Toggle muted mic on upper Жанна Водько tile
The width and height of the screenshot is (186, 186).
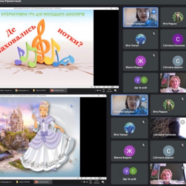pos(154,56)
